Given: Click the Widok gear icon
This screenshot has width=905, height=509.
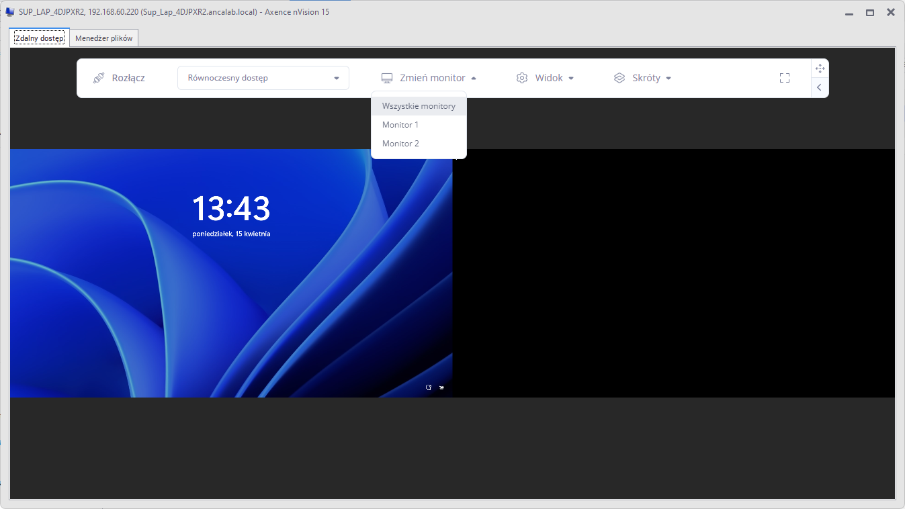Looking at the screenshot, I should pos(522,78).
